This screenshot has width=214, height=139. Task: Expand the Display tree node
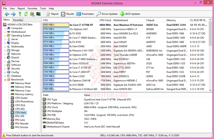coord(5,43)
